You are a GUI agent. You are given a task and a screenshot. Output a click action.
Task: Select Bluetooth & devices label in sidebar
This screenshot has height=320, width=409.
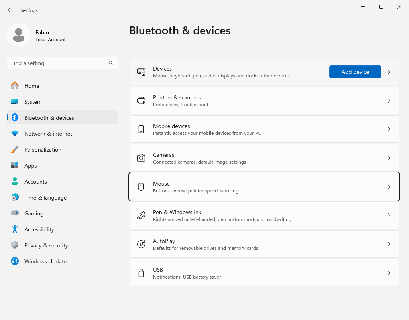49,118
